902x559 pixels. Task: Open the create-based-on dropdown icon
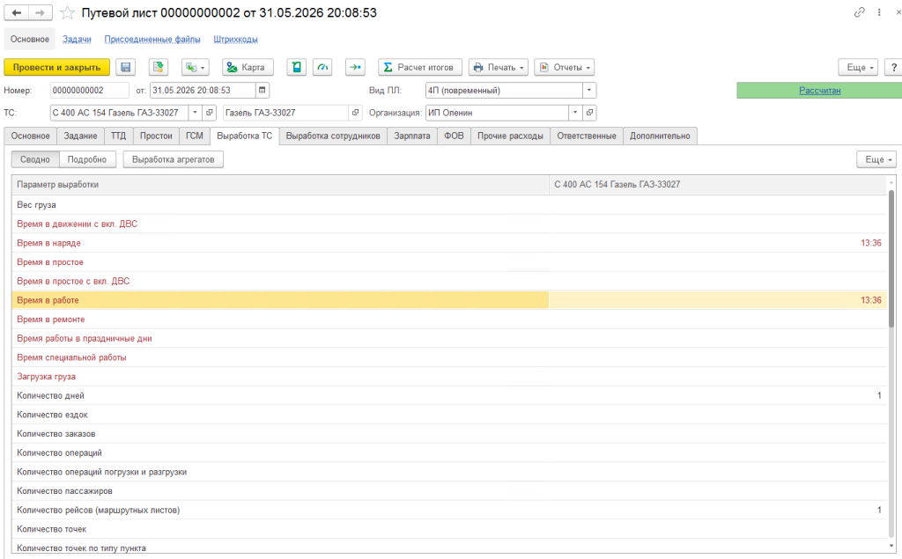click(195, 67)
